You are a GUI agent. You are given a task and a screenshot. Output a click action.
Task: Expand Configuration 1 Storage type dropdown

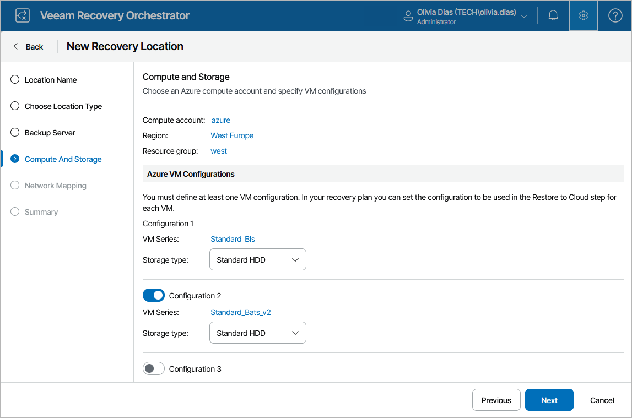tap(257, 260)
